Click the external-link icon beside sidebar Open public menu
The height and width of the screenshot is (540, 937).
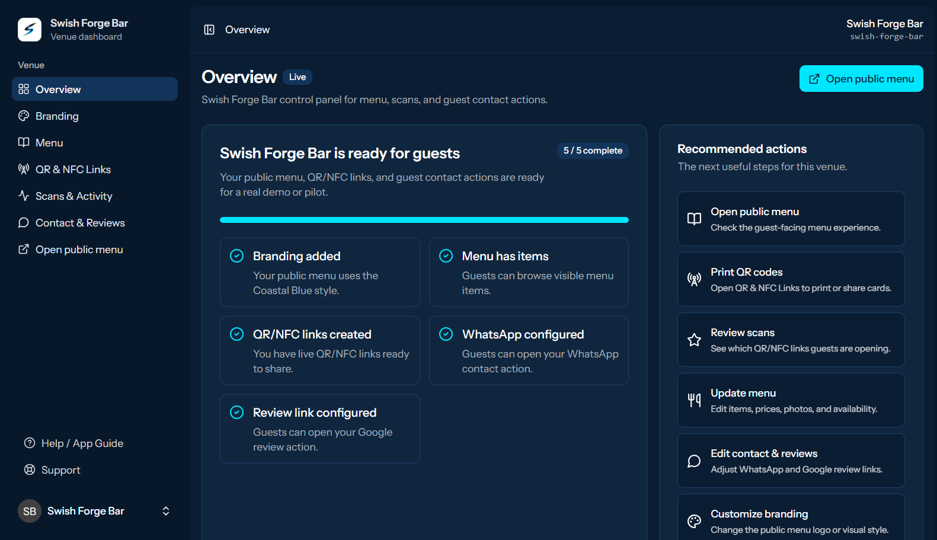(x=24, y=249)
